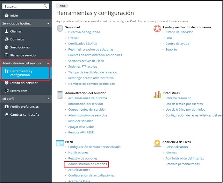223x183 pixels.
Task: Open Administración de servicios
Action: (88, 115)
